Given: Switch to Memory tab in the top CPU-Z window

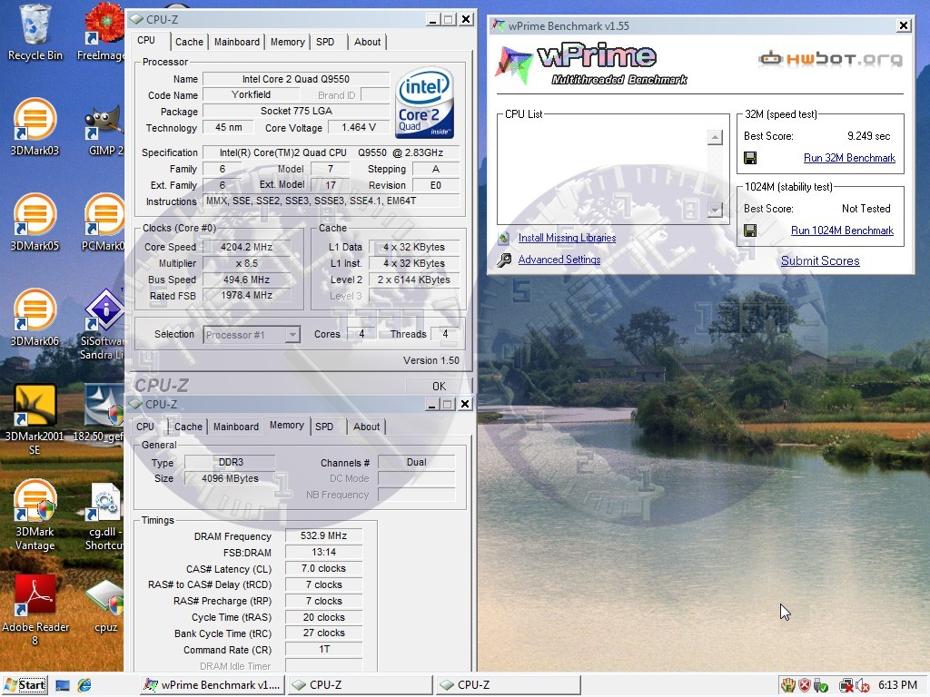Looking at the screenshot, I should (288, 42).
